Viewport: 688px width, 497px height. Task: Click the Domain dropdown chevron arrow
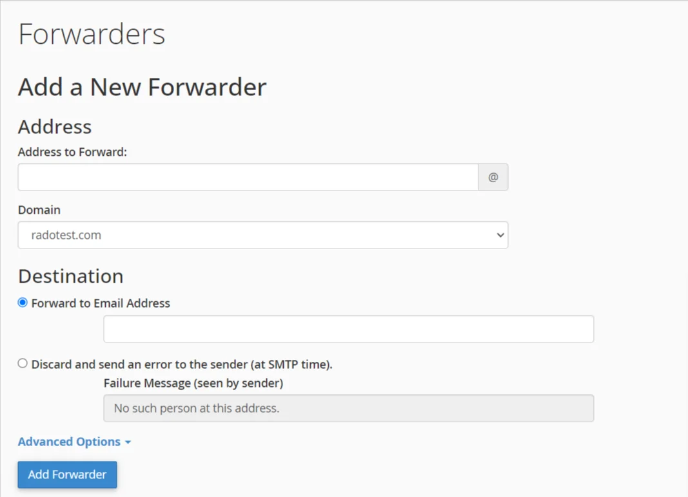500,235
